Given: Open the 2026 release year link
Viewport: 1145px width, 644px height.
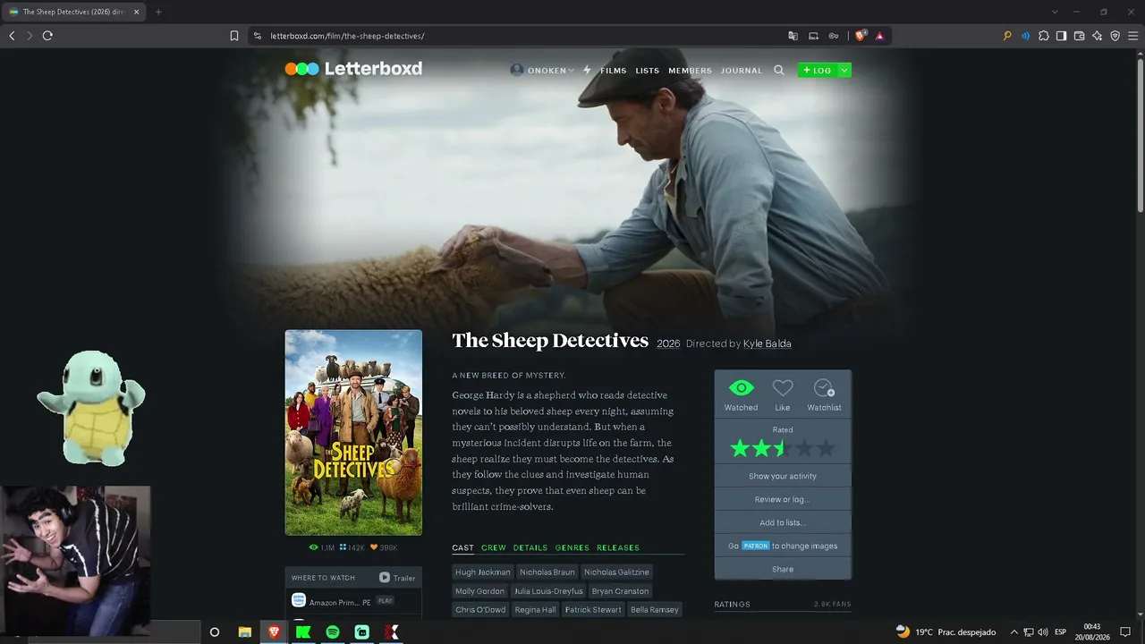Looking at the screenshot, I should [x=668, y=343].
